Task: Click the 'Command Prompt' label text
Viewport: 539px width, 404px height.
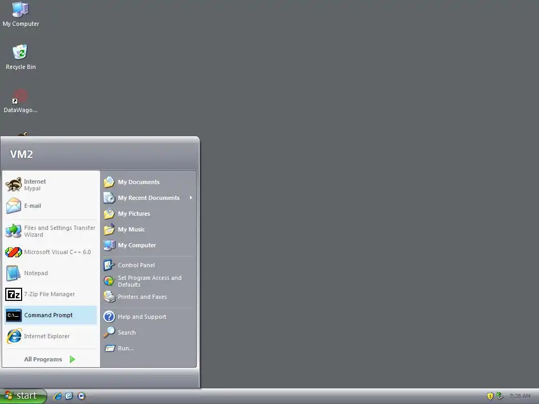Action: click(x=48, y=315)
